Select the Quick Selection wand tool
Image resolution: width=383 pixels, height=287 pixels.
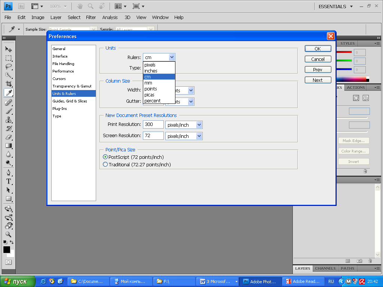pos(9,75)
